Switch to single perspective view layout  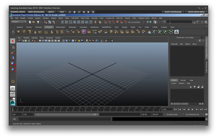click(x=13, y=88)
